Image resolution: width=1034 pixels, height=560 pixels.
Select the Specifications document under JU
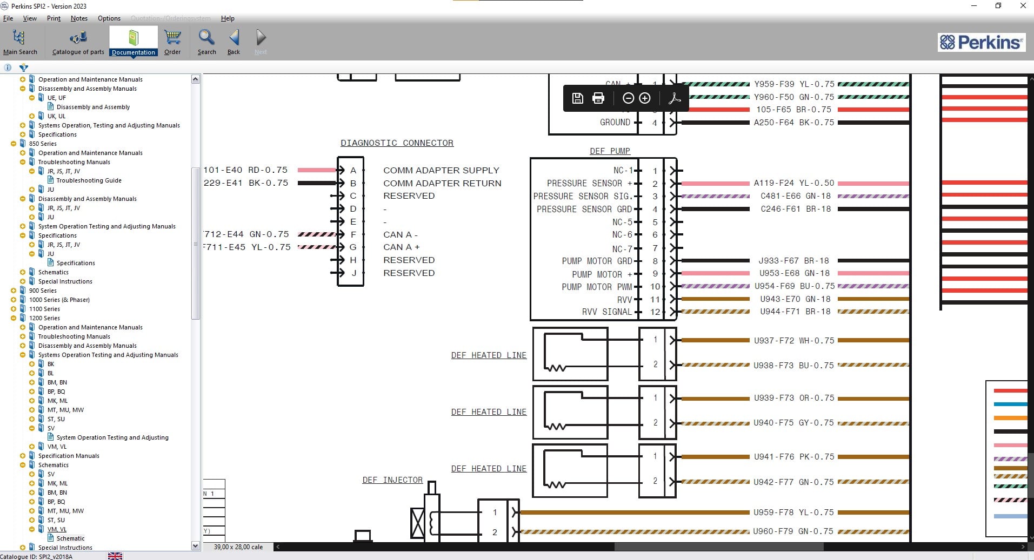pos(76,263)
